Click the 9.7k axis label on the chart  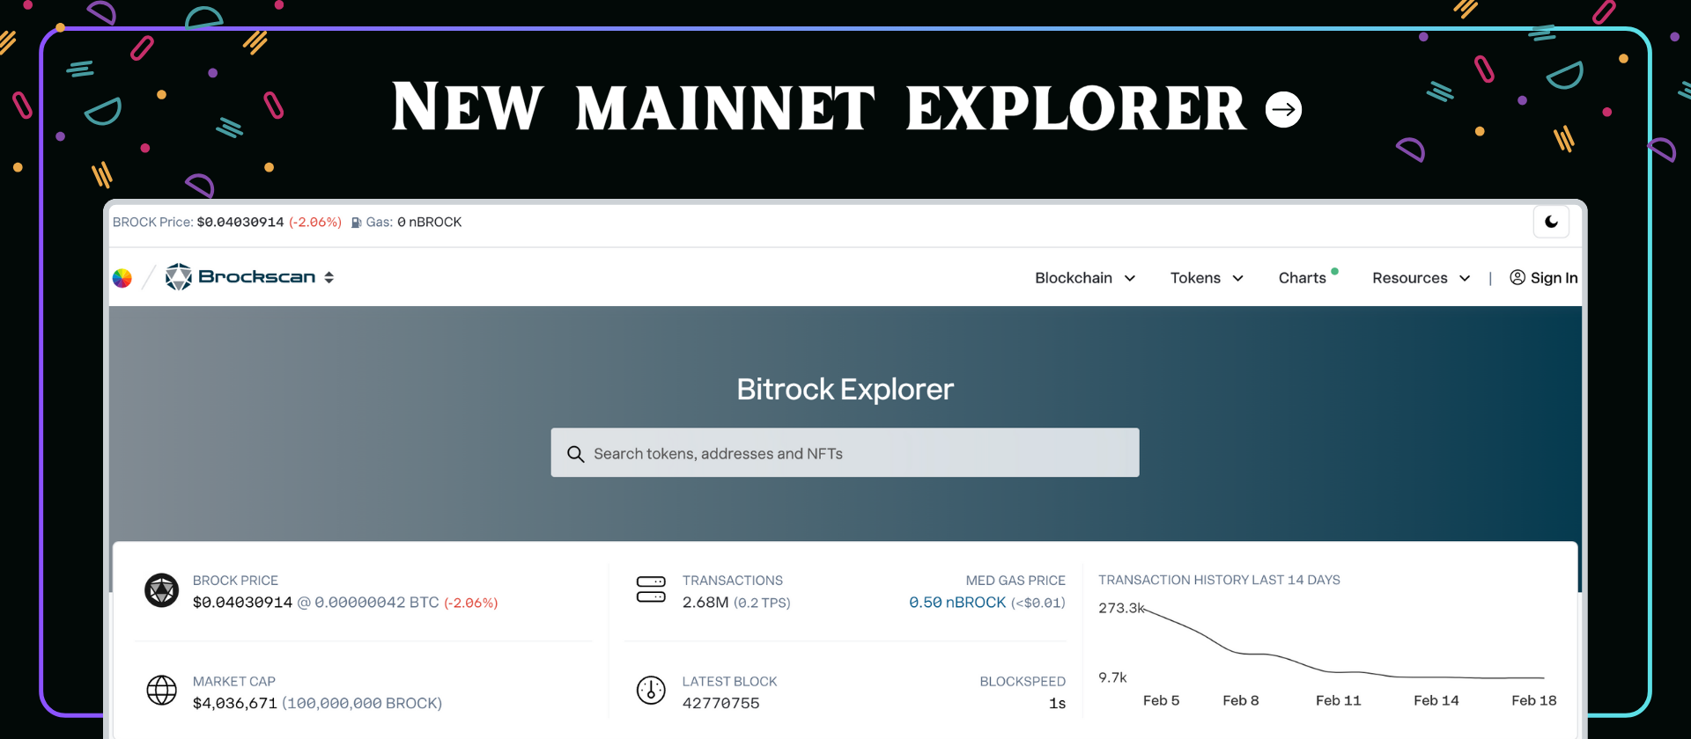pos(1112,677)
